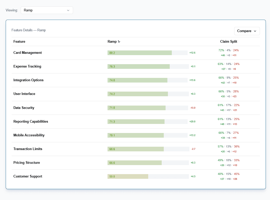Image resolution: width=270 pixels, height=200 pixels.
Task: Click the +9.1 change value for Expense Tracking
Action: coord(193,66)
